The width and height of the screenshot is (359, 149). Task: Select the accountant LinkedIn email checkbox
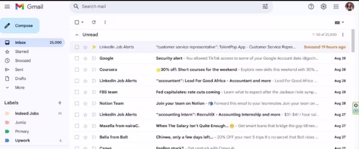77,81
